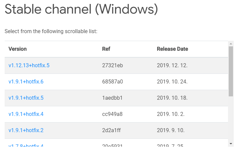
Task: Open the v1.12.13+hotfix.5 download link
Action: [x=29, y=65]
